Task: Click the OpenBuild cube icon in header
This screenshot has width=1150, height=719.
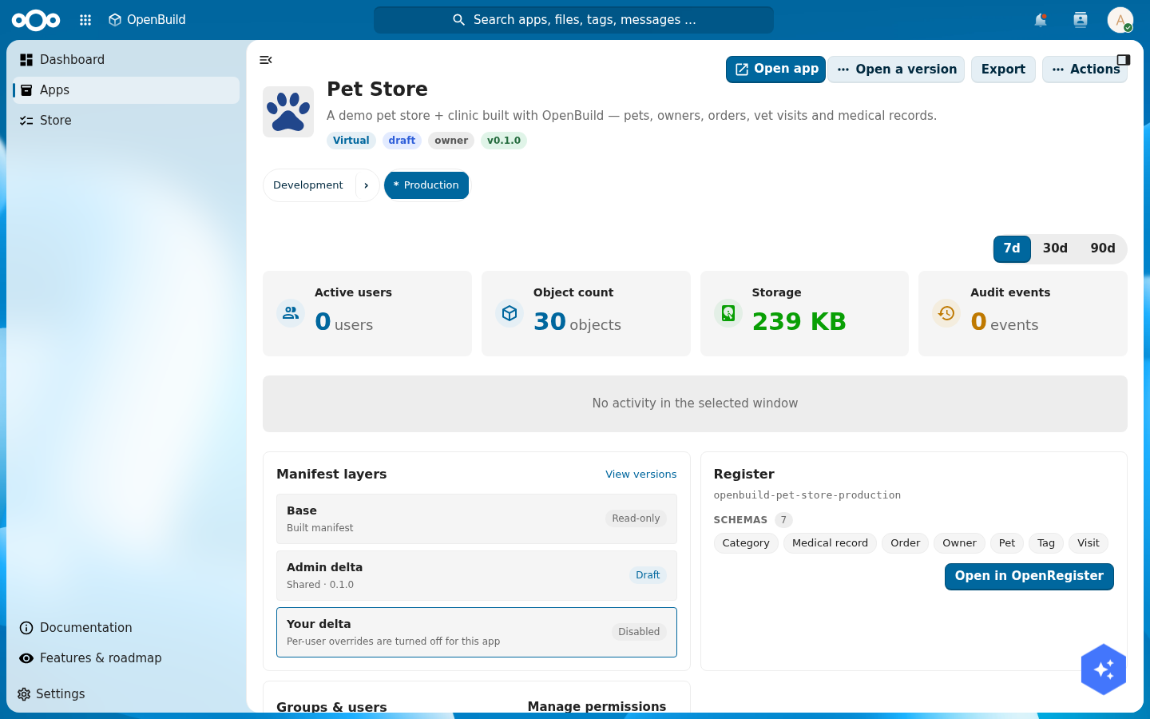Action: point(115,20)
